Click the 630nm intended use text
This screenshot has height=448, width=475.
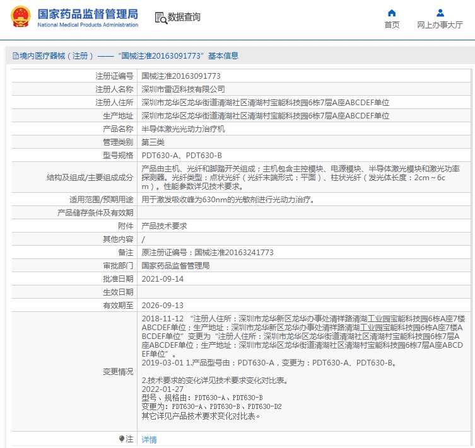(x=228, y=200)
